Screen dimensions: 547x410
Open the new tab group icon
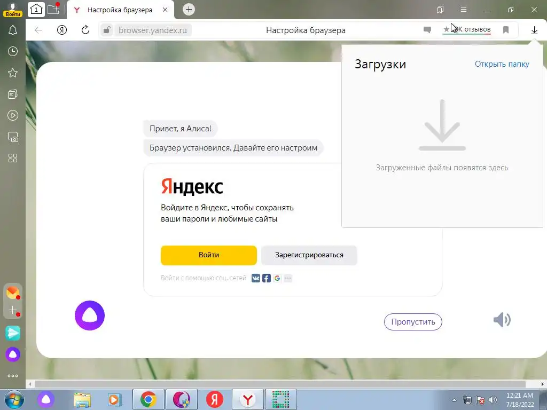53,9
